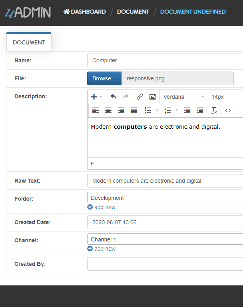
Task: Click the Raw Text input field
Action: tap(165, 181)
